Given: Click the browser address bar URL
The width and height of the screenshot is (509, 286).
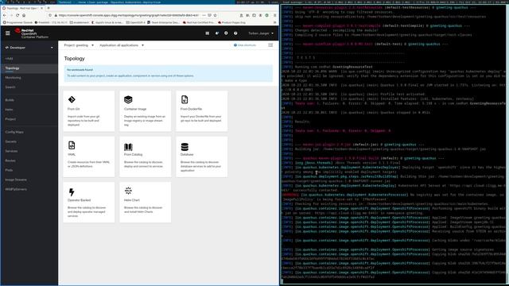Looking at the screenshot, I should click(128, 15).
